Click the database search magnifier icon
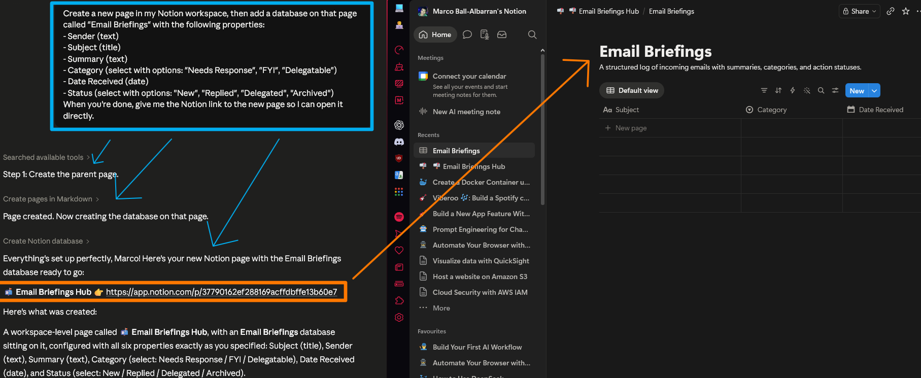This screenshot has height=378, width=921. [x=821, y=90]
